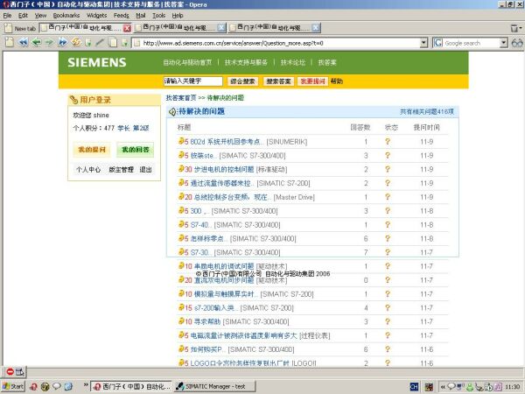Click the speaker icon next to 待解决的问题
Image resolution: width=525 pixels, height=394 pixels.
172,112
